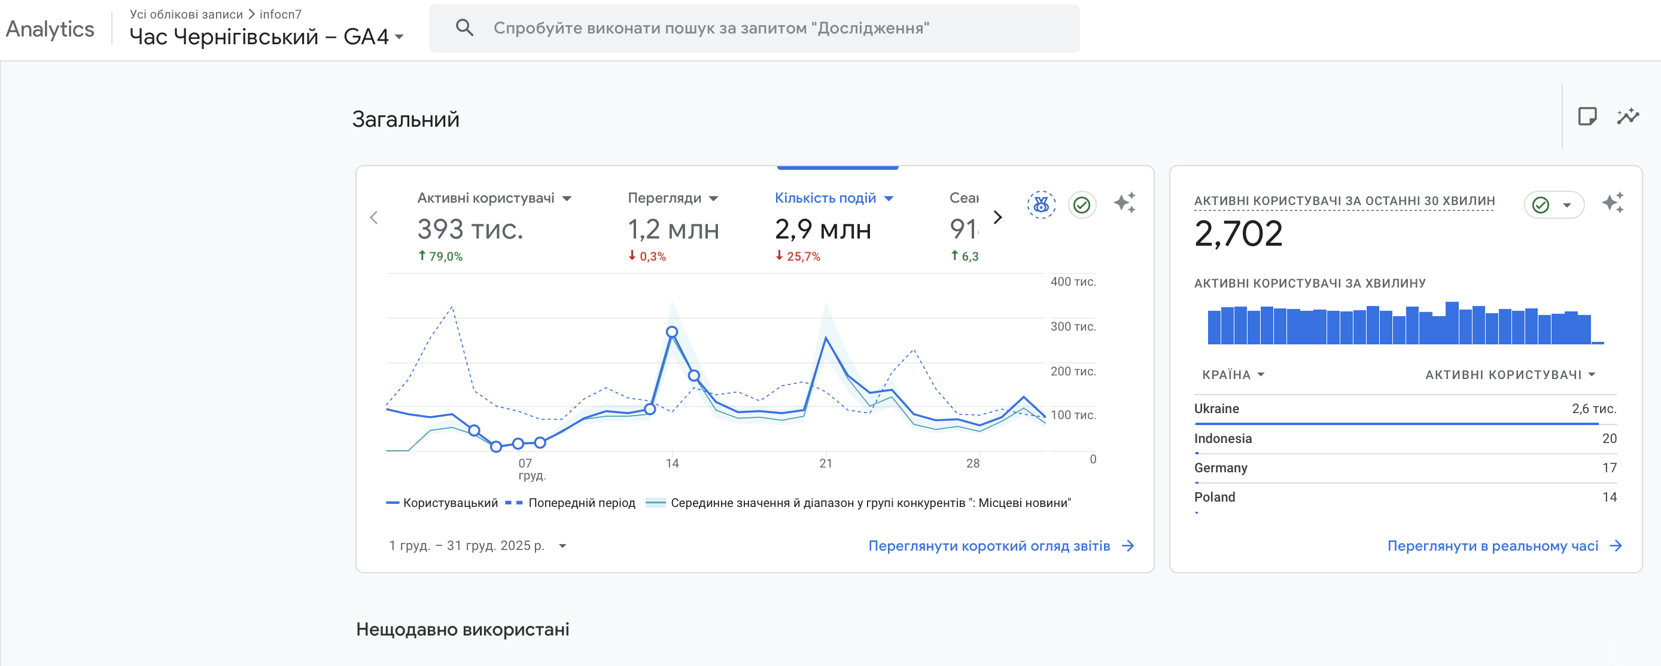This screenshot has width=1661, height=666.
Task: Open the realtime data quality checkmark dropdown
Action: click(1553, 205)
